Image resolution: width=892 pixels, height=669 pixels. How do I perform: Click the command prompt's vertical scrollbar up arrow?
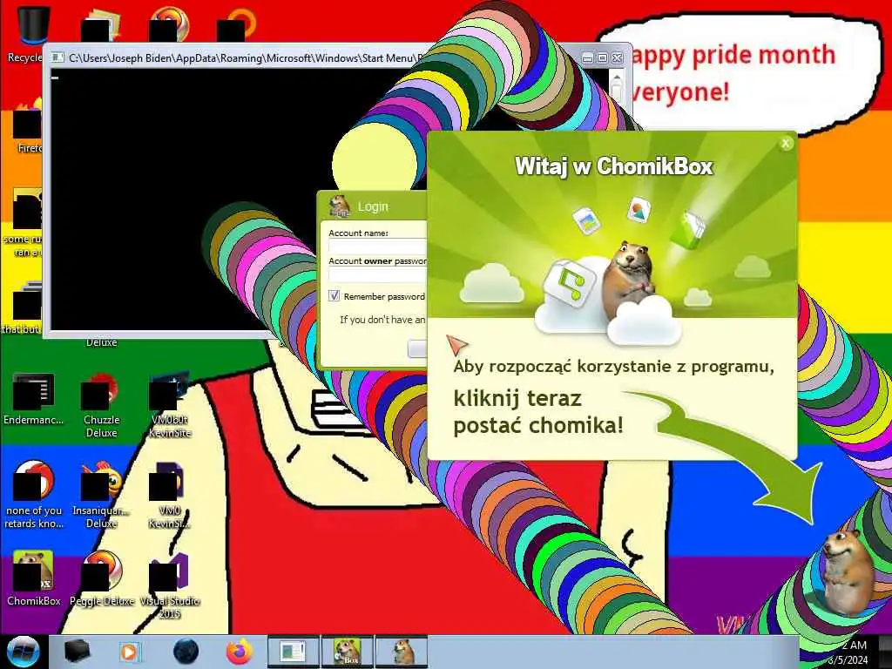[x=617, y=78]
